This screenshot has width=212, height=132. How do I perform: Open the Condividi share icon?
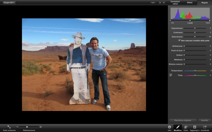205,127
